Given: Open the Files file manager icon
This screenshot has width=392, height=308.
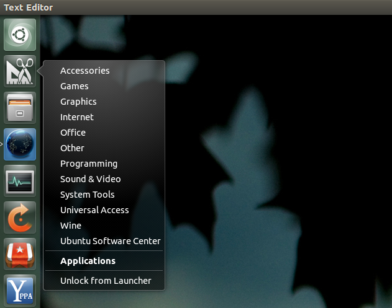Looking at the screenshot, I should click(20, 108).
